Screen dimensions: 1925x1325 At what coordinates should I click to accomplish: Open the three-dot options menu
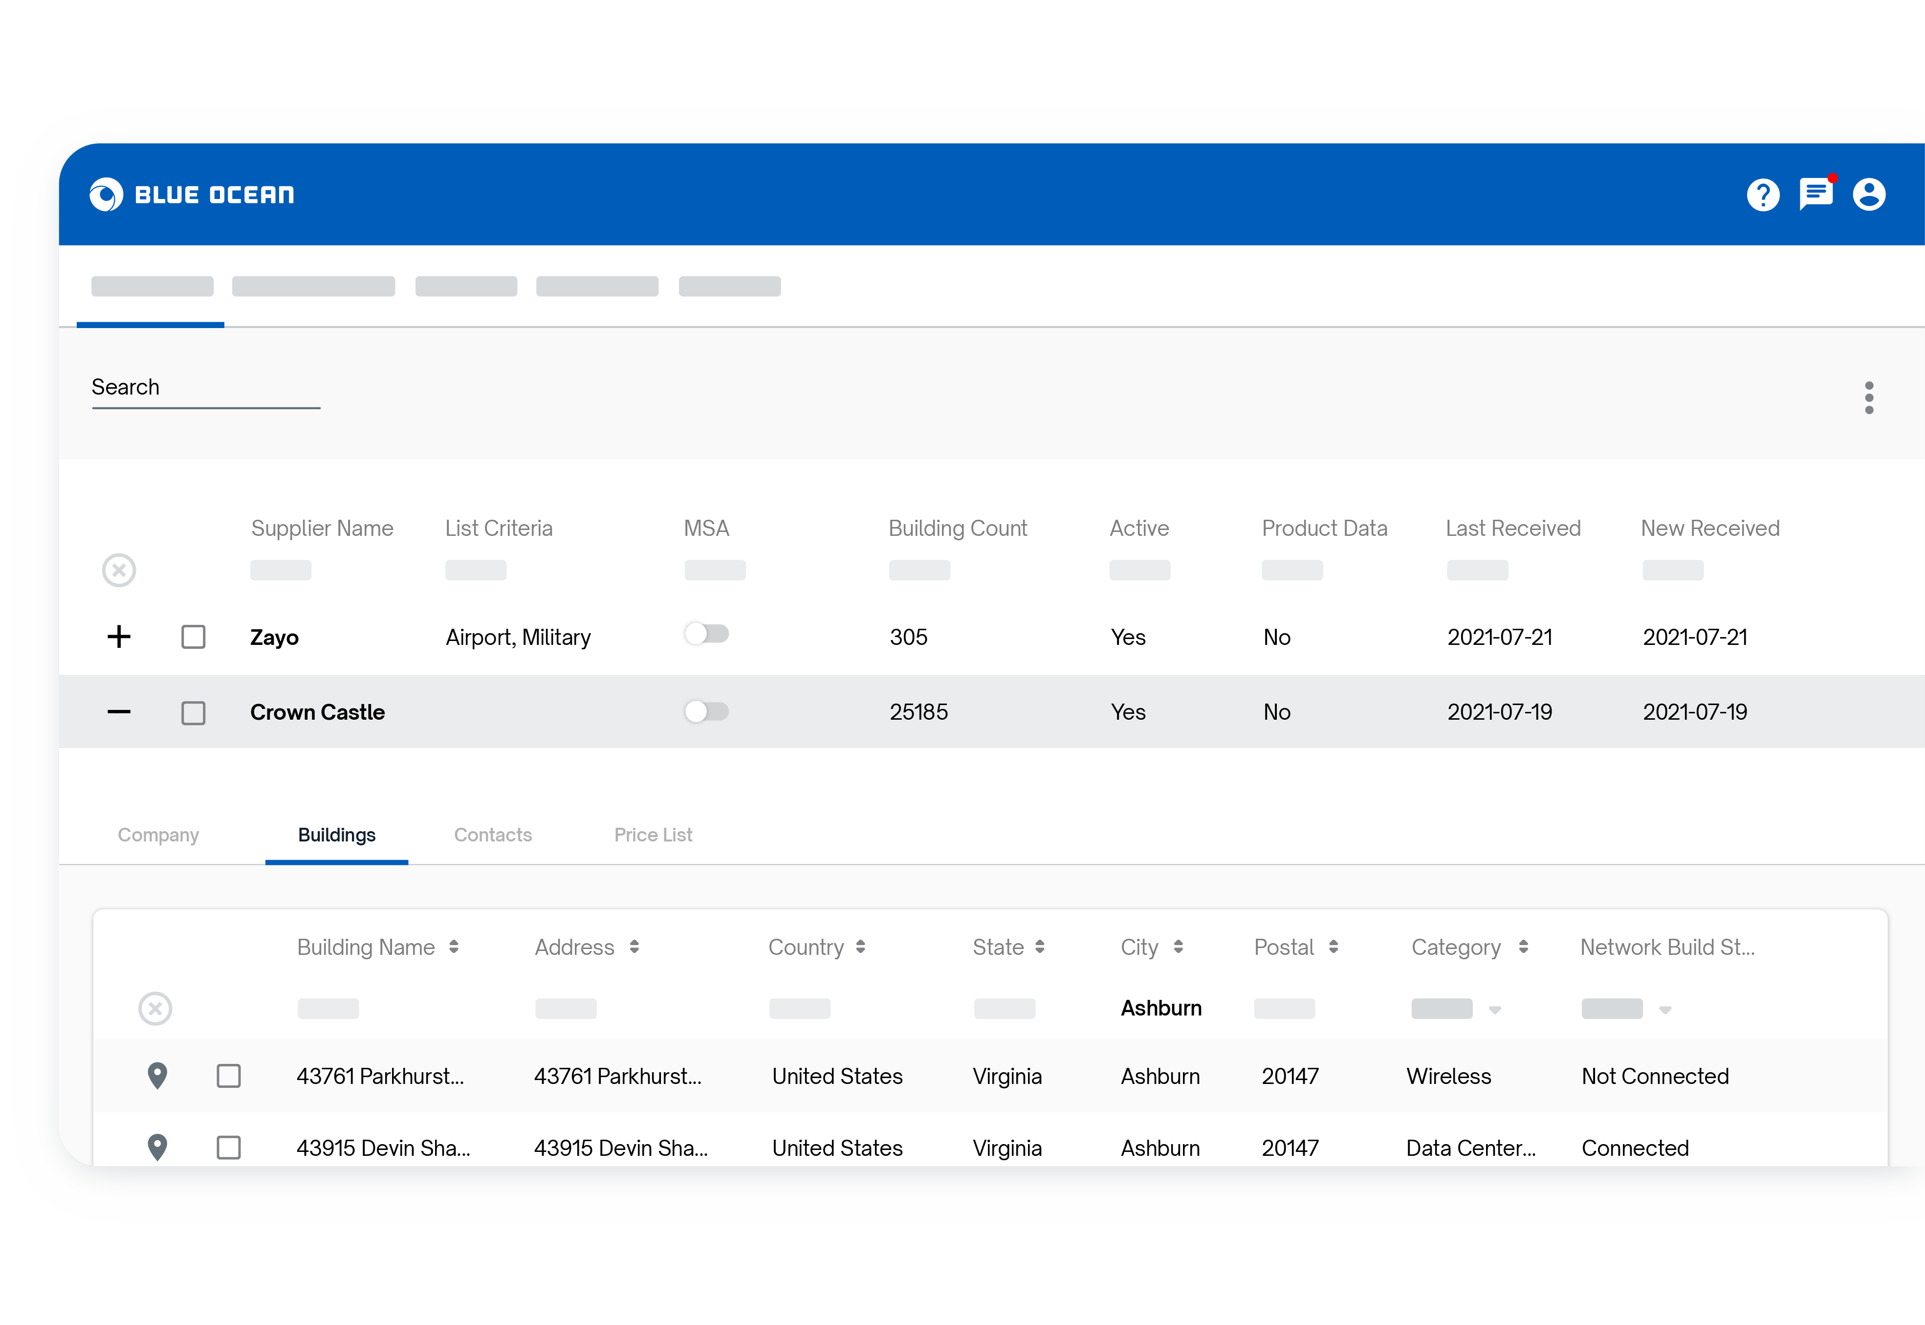pos(1869,397)
